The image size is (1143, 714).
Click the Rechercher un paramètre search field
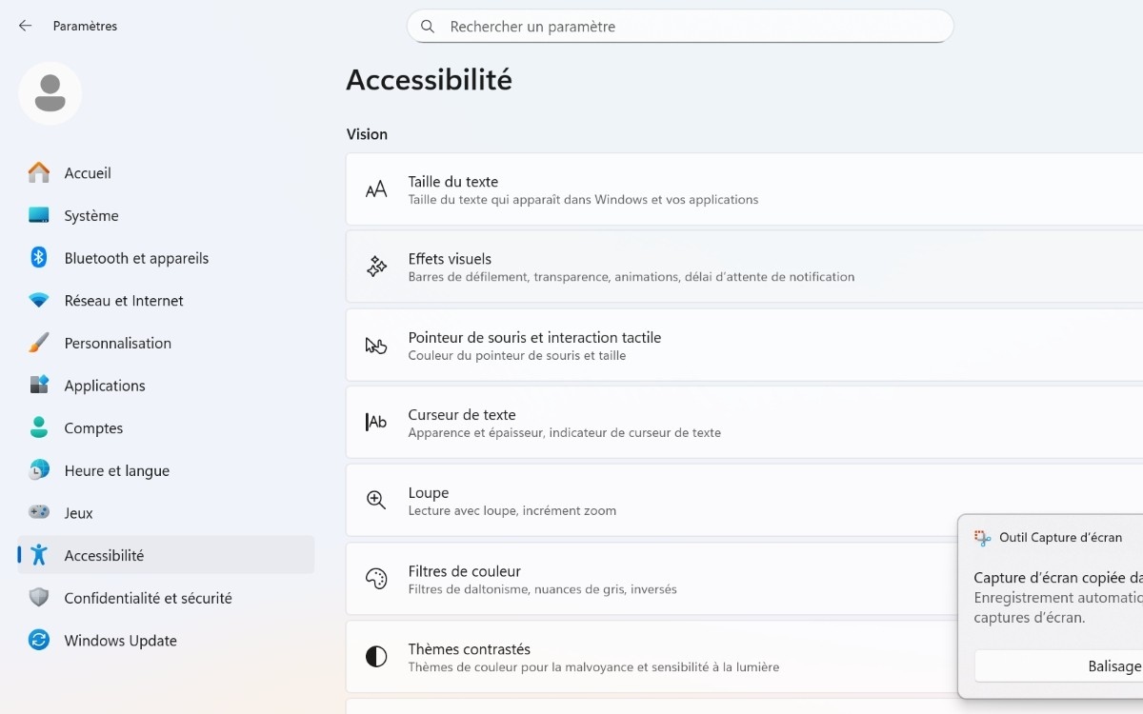pos(680,26)
